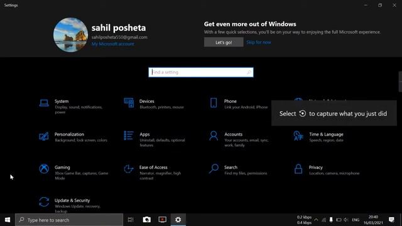Click the Personalization category title
This screenshot has height=226, width=402.
[69, 134]
